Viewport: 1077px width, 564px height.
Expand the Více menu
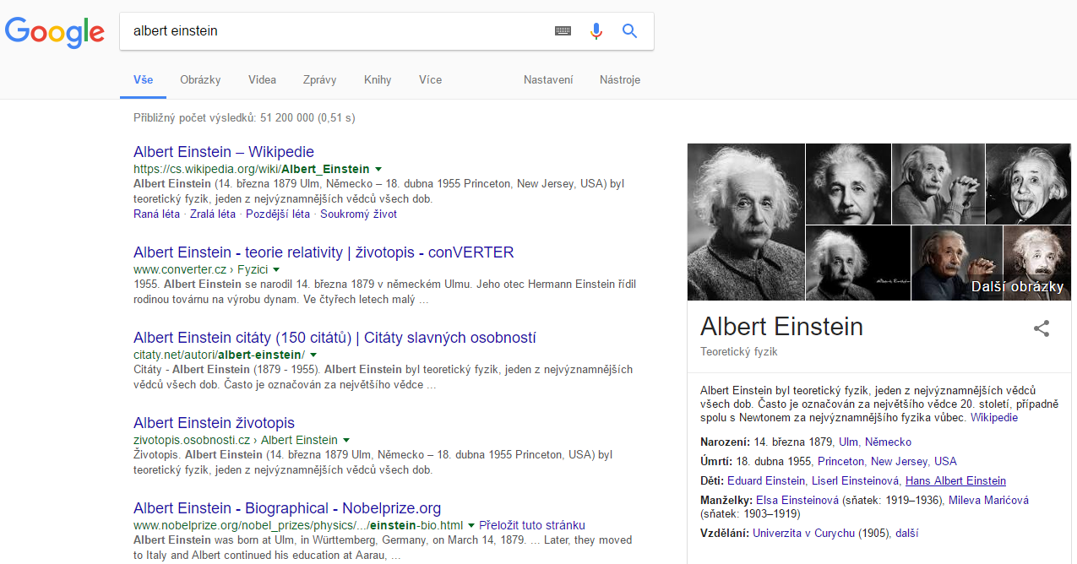[x=430, y=80]
